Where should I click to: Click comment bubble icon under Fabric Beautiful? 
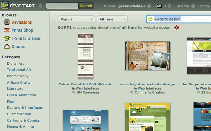[x=74, y=93]
